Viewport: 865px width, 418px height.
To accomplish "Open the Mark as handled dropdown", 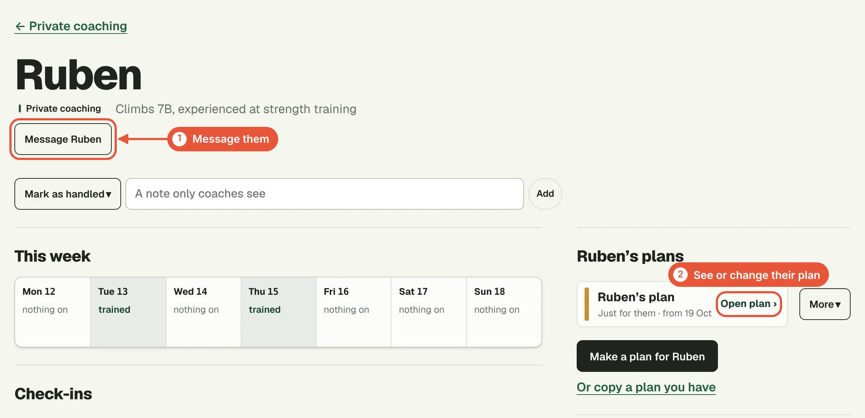I will 68,194.
